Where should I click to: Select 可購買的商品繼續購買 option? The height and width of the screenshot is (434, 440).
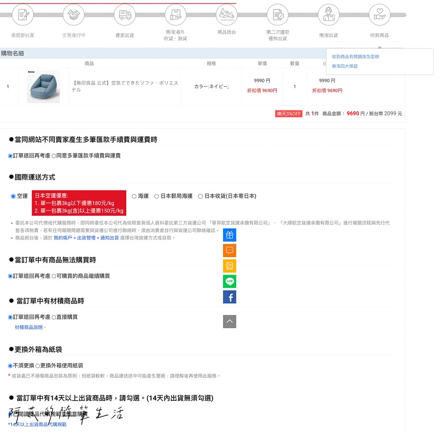click(x=54, y=276)
